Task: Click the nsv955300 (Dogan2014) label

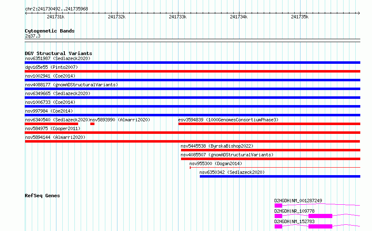Action: (216, 163)
